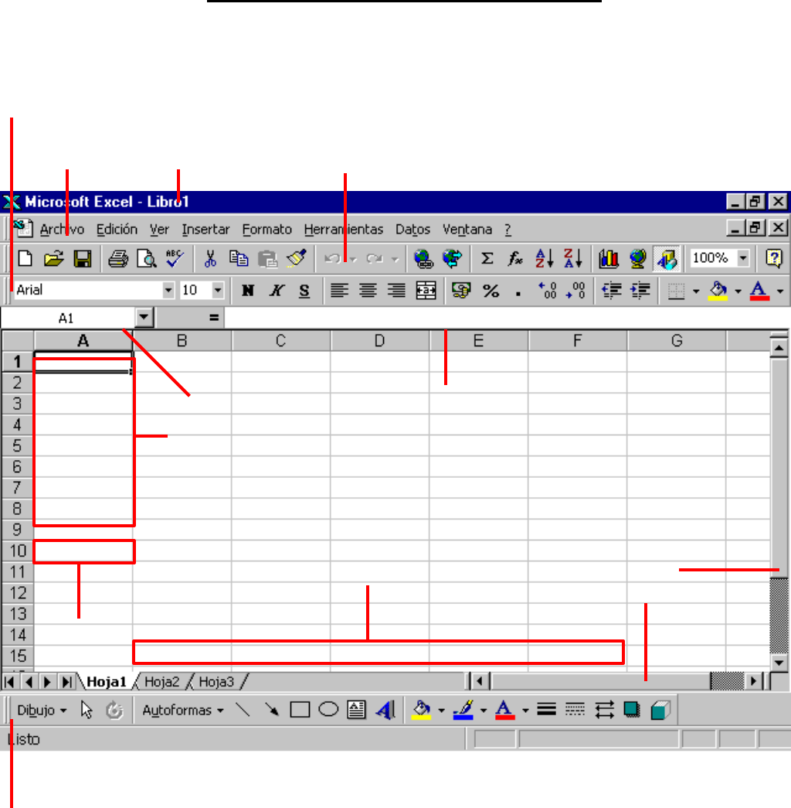The width and height of the screenshot is (791, 808).
Task: Click the AutoSum sigma icon
Action: [487, 258]
